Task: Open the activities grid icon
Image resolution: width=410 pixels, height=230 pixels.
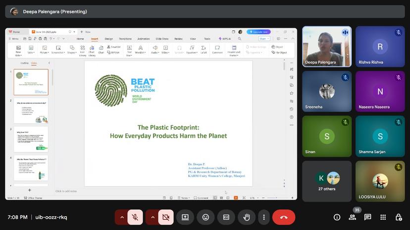Action: tap(383, 217)
